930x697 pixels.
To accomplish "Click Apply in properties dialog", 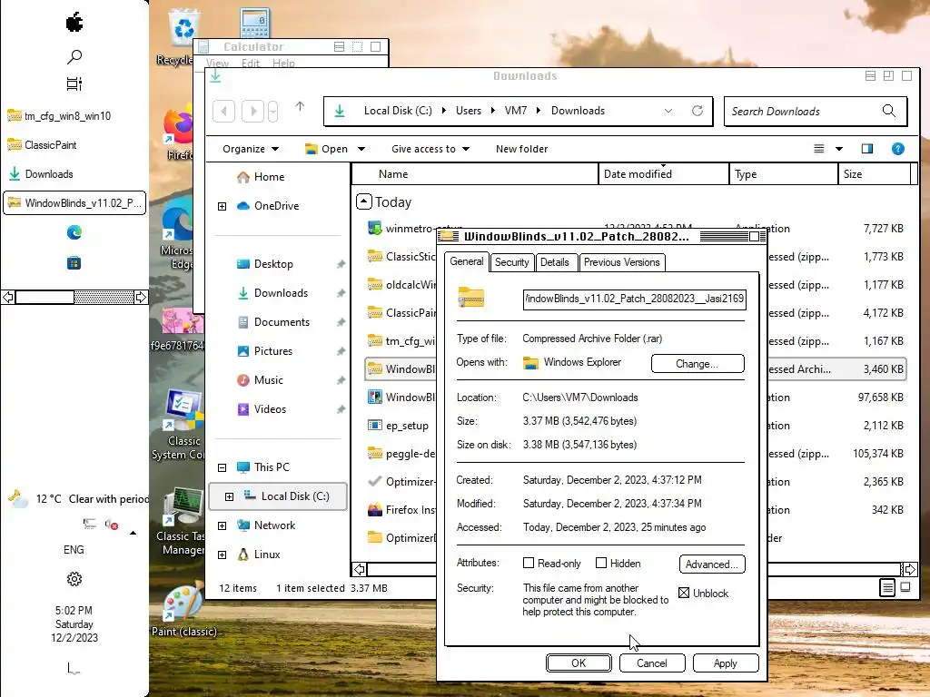I will click(726, 663).
